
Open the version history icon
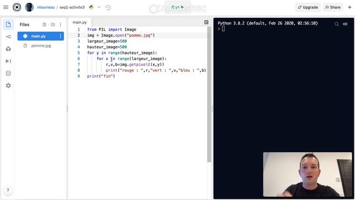108,7
